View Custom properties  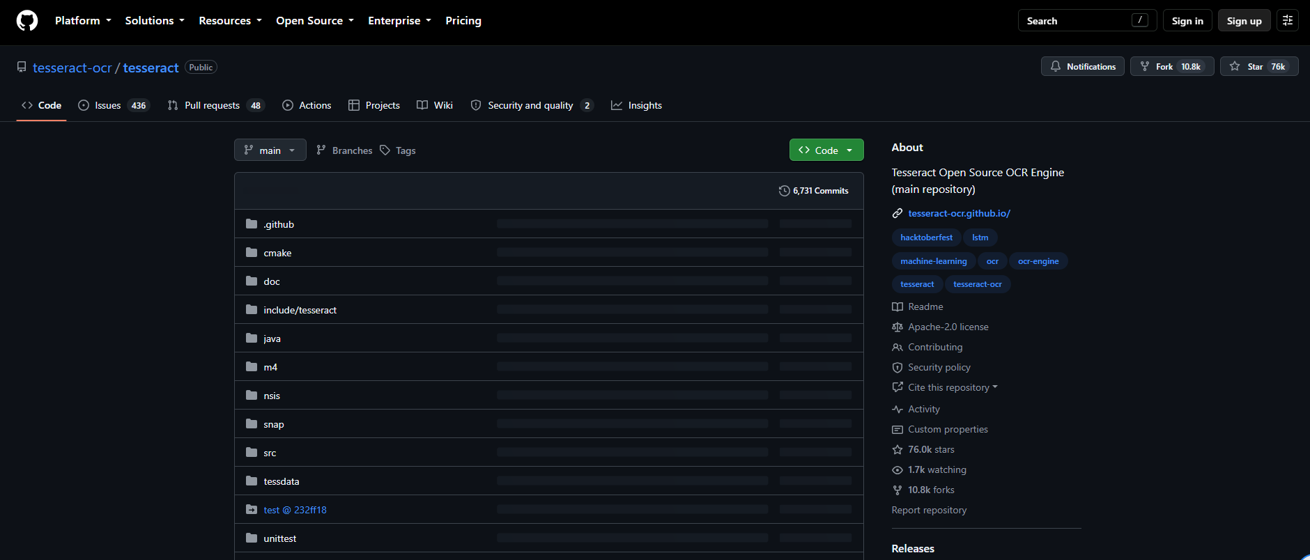click(940, 429)
